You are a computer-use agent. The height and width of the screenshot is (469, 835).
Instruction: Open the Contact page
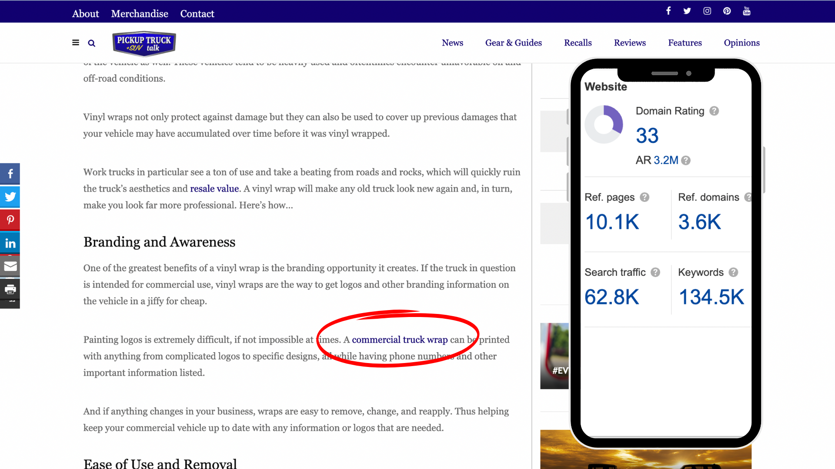tap(197, 13)
